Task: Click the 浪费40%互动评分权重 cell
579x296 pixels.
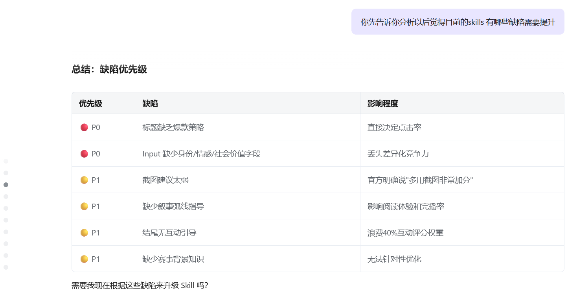Action: (x=405, y=233)
